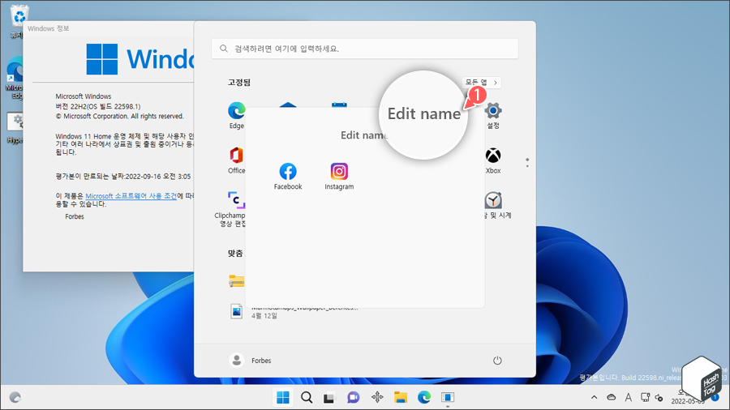Open the Instagram app in the folder
The height and width of the screenshot is (410, 730).
click(x=339, y=176)
